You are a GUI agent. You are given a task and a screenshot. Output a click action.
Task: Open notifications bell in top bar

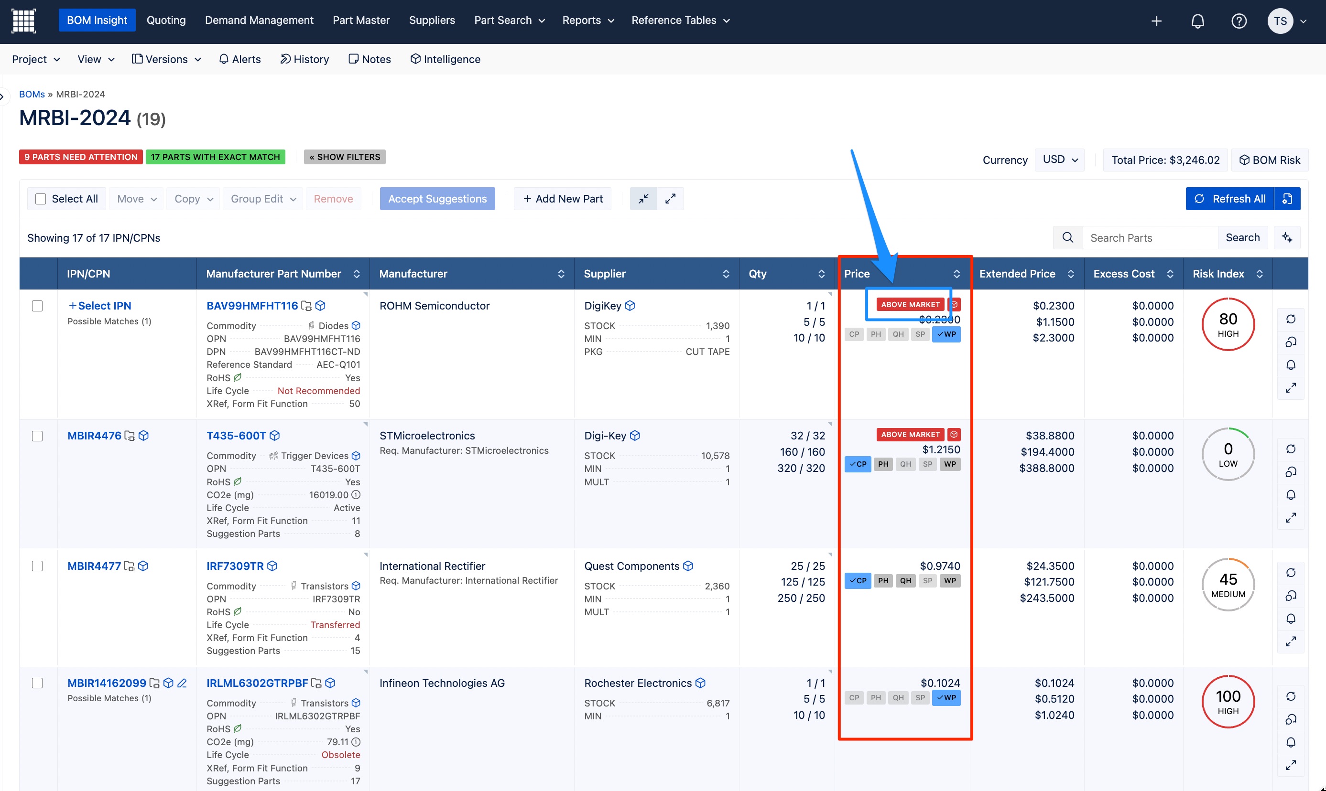coord(1197,21)
